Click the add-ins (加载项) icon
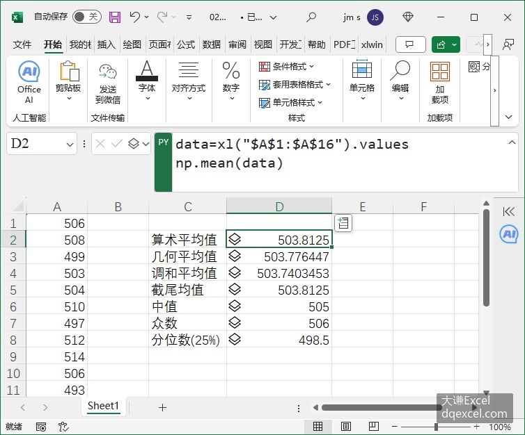Viewport: 525px width, 435px height. [x=440, y=83]
